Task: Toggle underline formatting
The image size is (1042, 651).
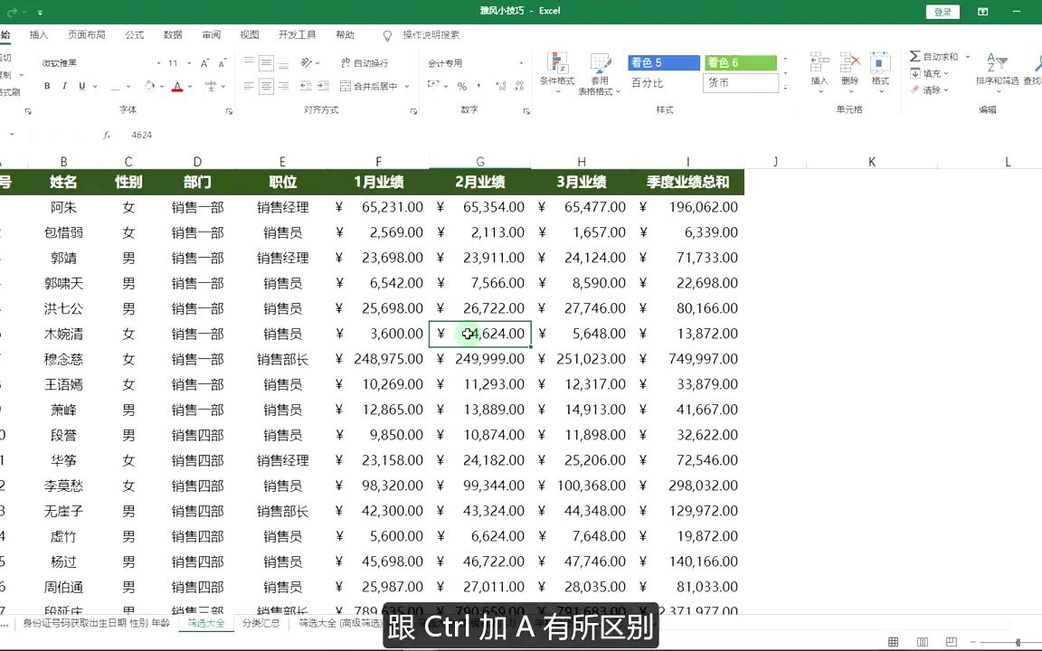Action: point(81,86)
